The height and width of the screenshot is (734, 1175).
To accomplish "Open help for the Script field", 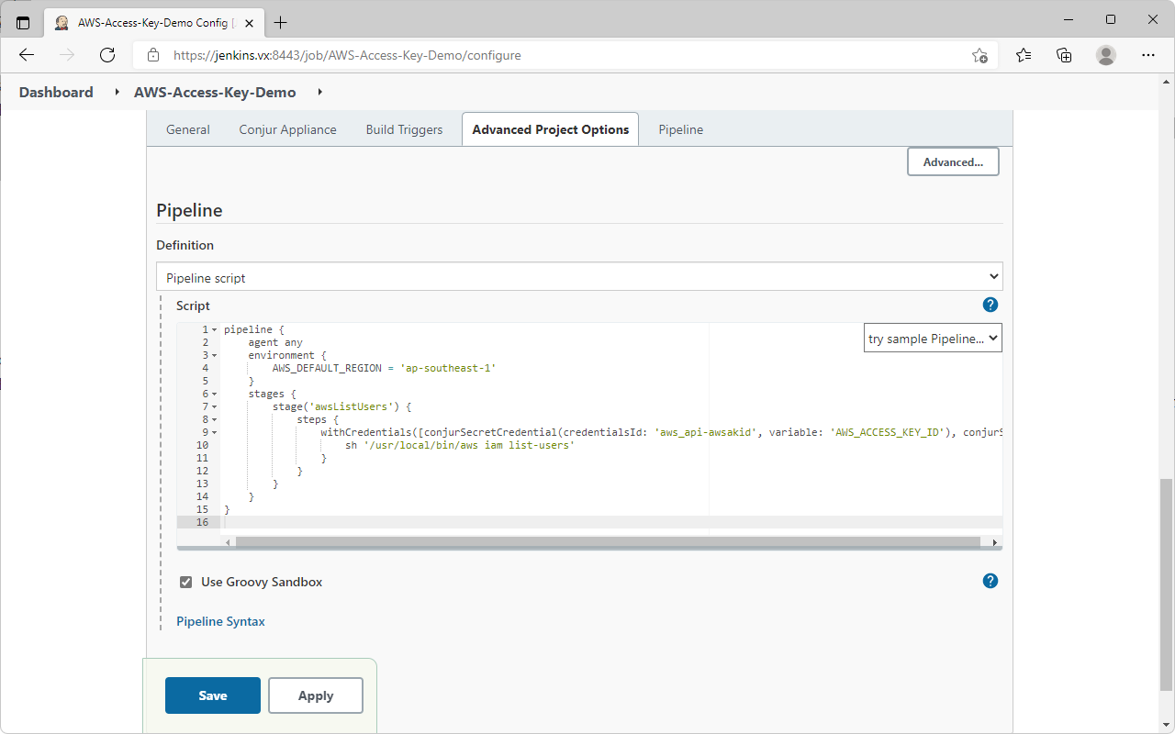I will coord(990,306).
